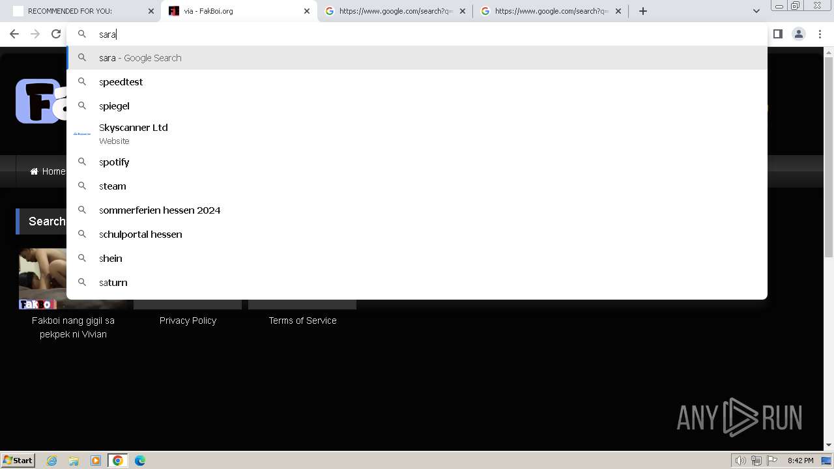Click the Chrome taskbar icon
The image size is (834, 469).
point(118,461)
